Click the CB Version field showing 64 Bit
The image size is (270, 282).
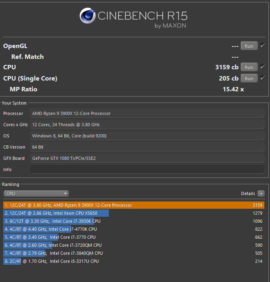pos(147,147)
